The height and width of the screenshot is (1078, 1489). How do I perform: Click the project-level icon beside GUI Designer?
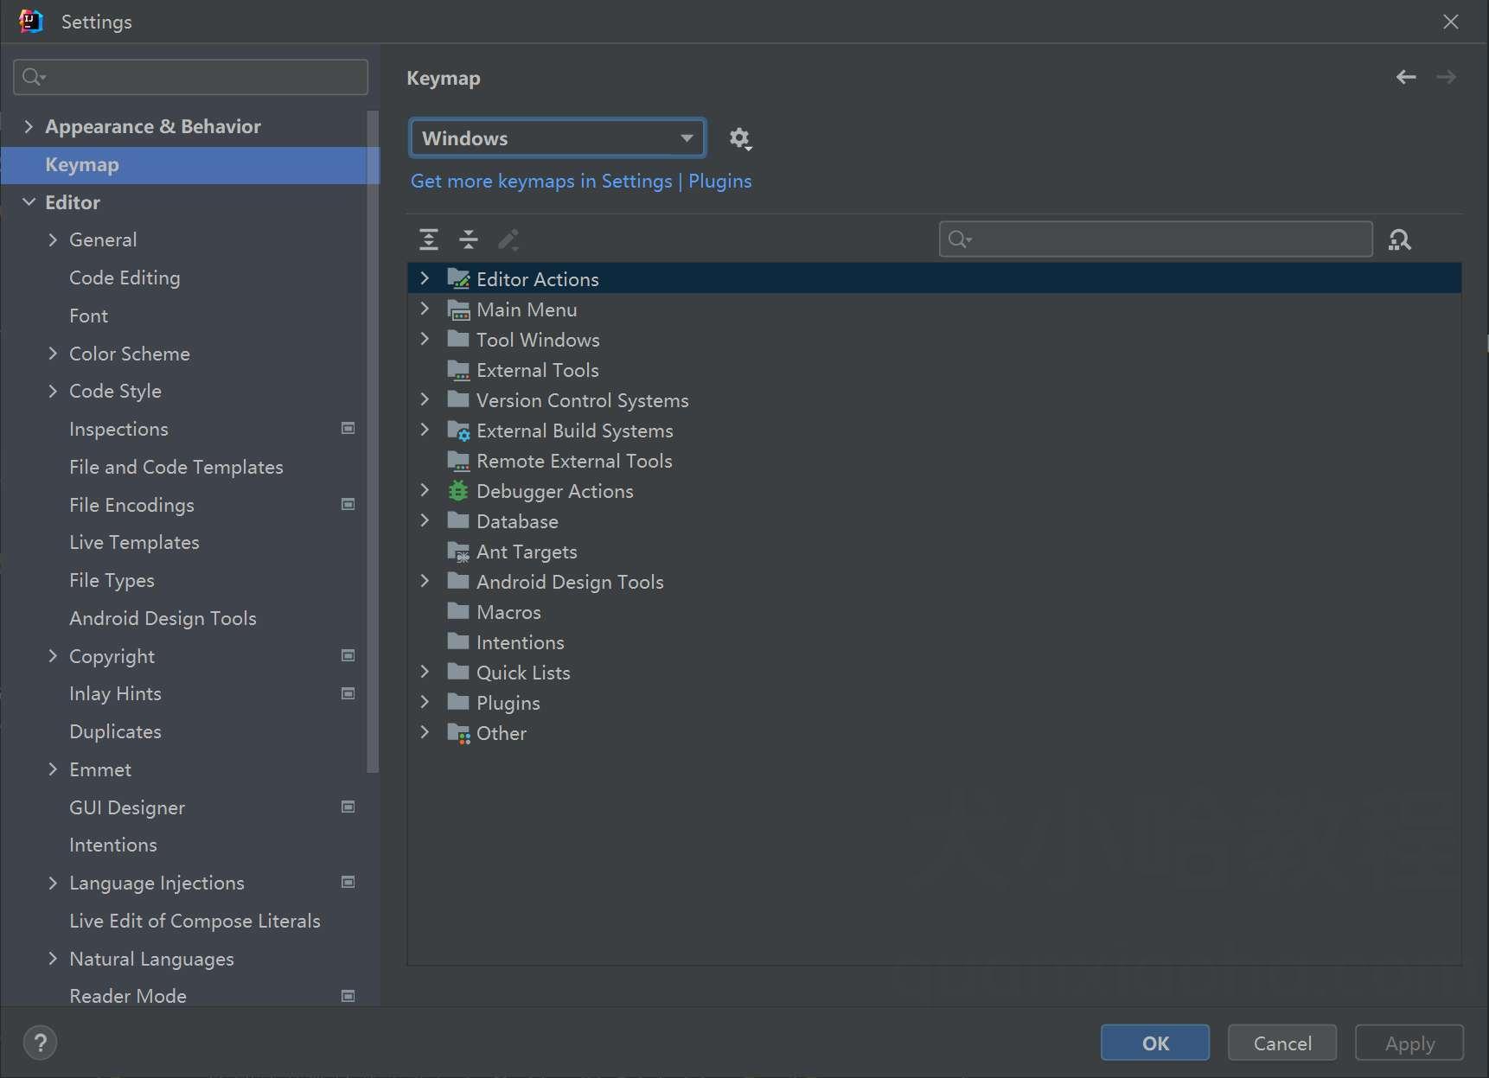click(348, 807)
